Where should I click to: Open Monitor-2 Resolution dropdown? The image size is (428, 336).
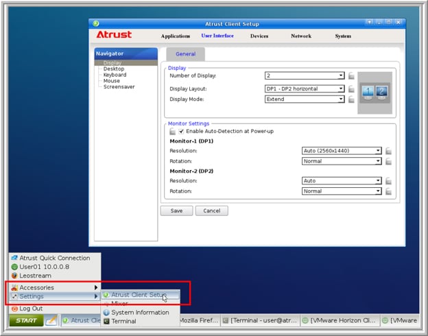click(x=342, y=181)
